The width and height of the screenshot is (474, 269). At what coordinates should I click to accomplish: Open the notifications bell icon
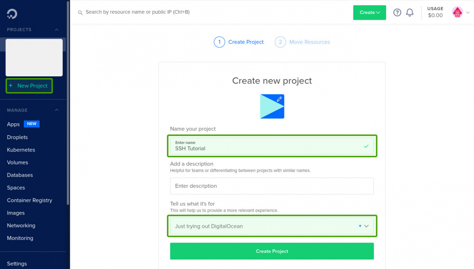tap(409, 12)
